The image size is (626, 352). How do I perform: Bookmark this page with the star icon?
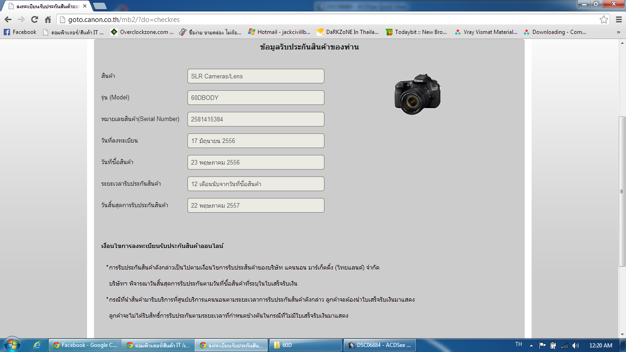[x=604, y=20]
